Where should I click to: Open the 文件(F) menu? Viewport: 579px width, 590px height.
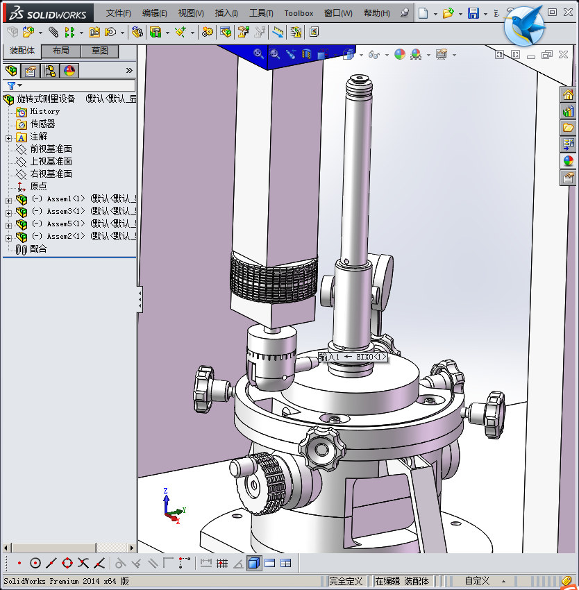point(118,13)
